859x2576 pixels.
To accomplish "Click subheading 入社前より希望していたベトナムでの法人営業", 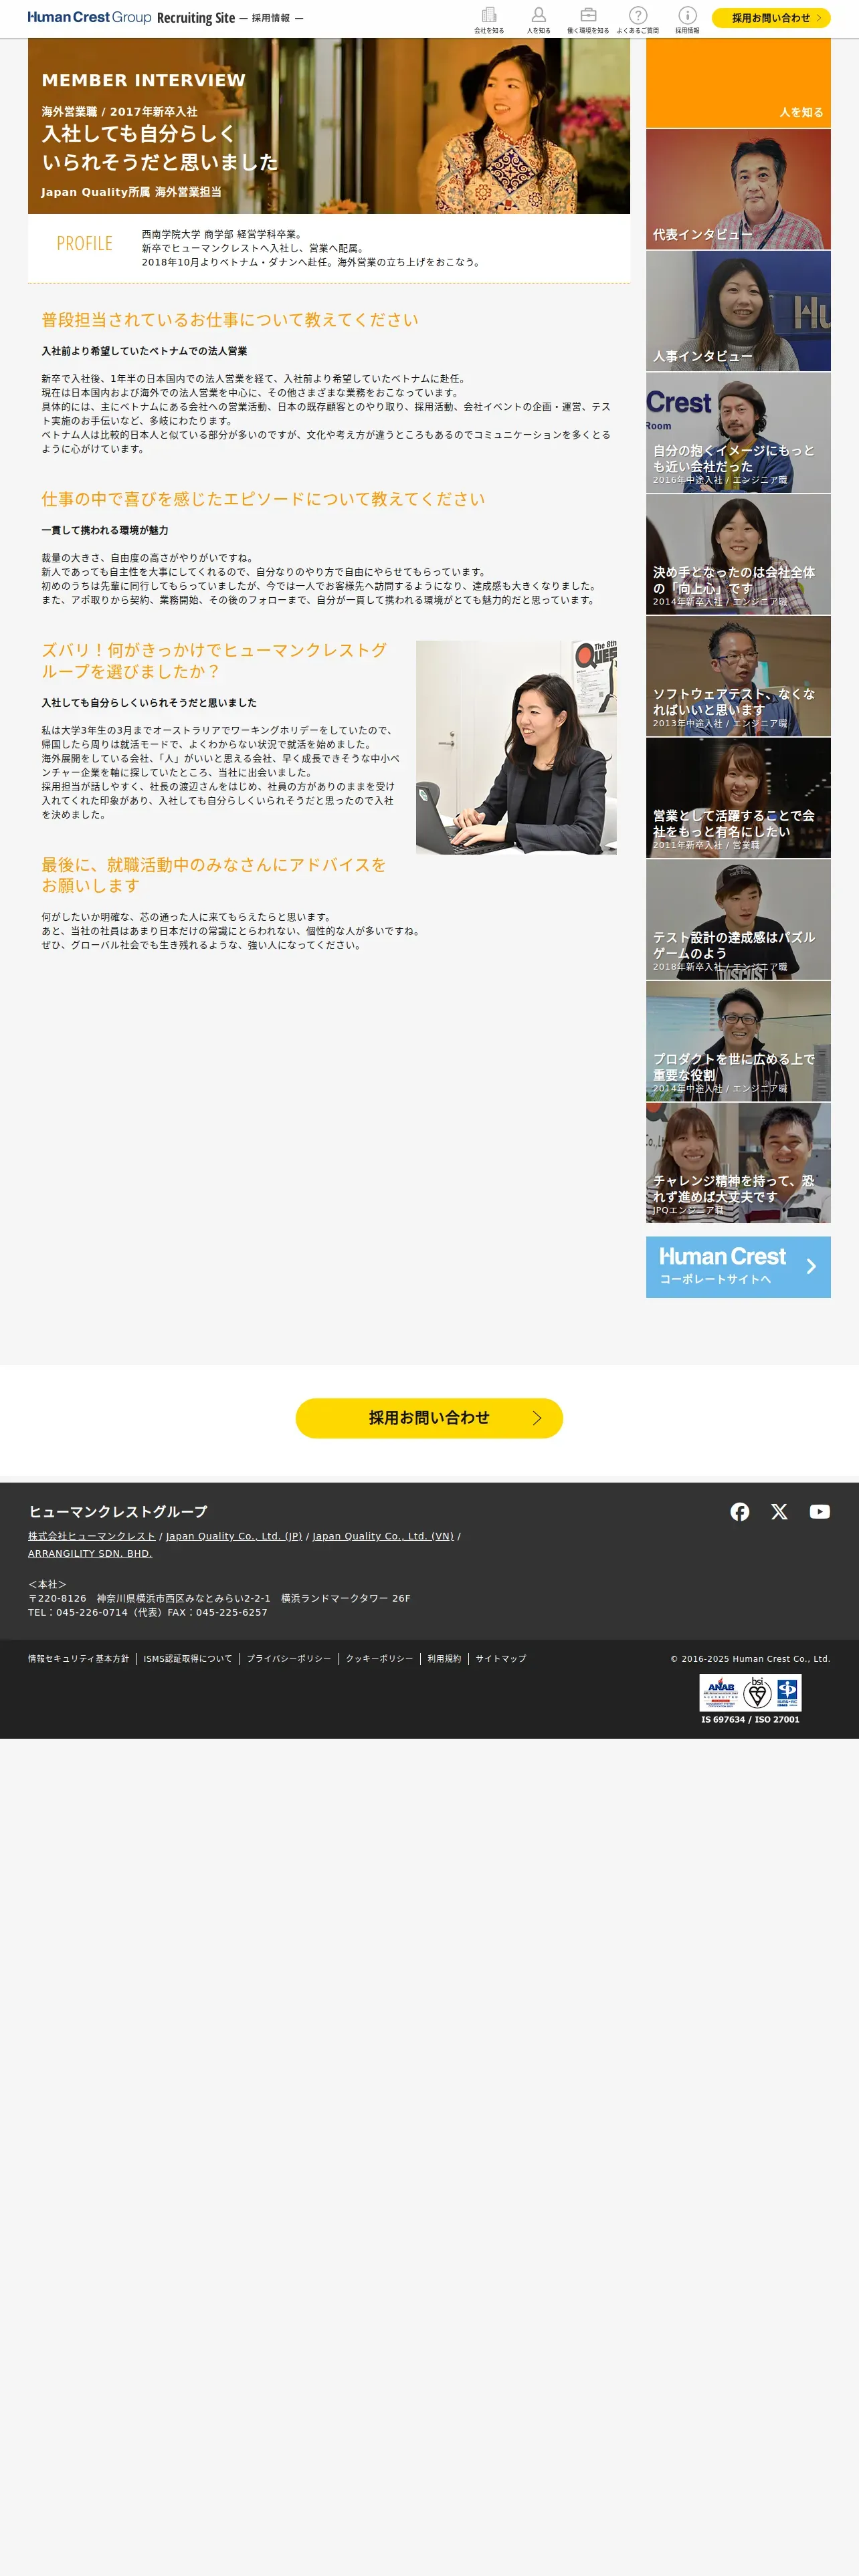I will click(x=144, y=351).
